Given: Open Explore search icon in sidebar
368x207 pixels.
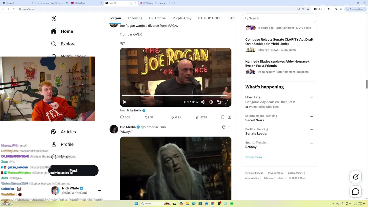Looking at the screenshot, I should coord(54,44).
